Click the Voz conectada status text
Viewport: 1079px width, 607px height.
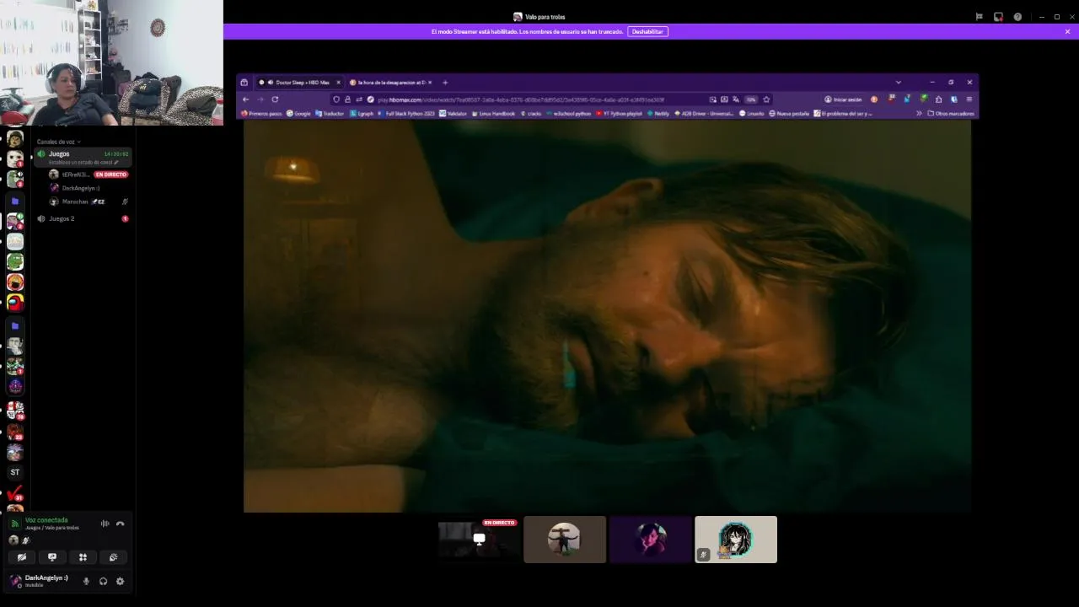click(x=46, y=520)
